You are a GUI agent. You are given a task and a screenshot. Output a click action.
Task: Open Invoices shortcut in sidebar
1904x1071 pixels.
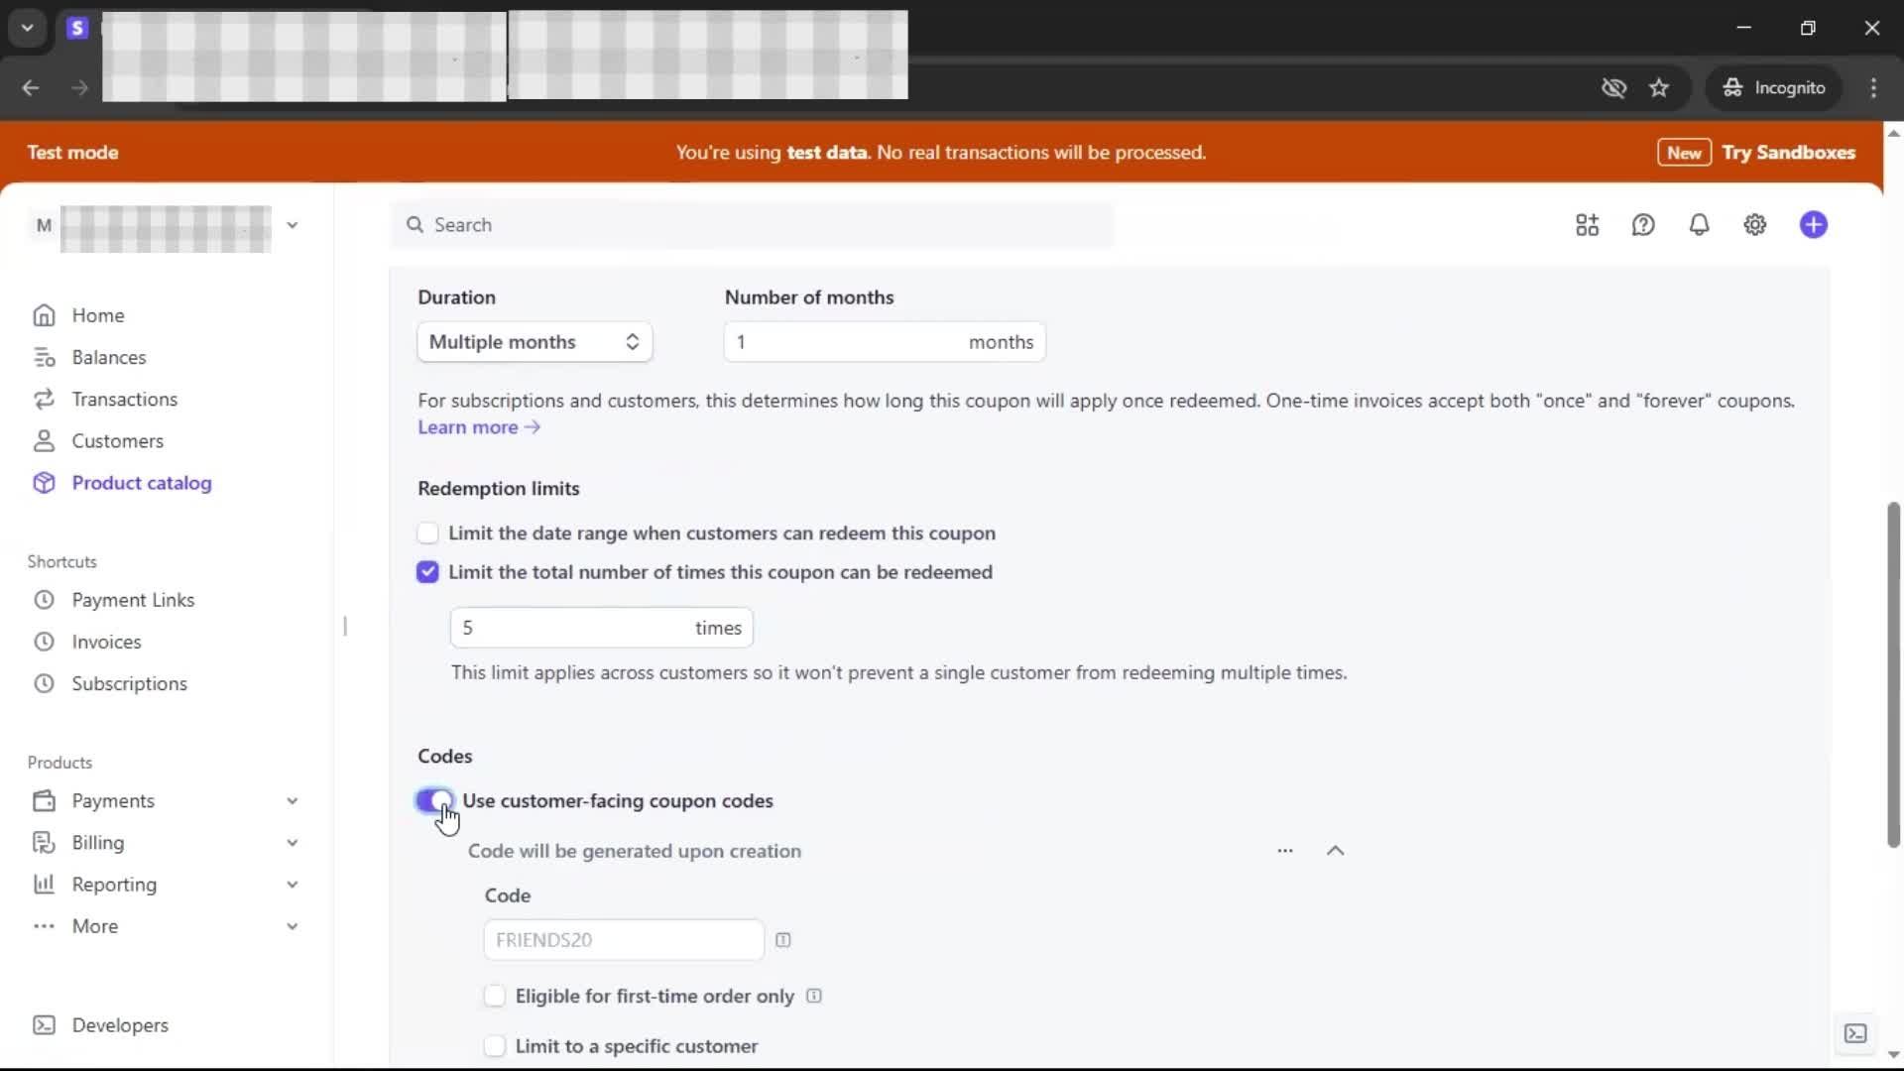(106, 642)
